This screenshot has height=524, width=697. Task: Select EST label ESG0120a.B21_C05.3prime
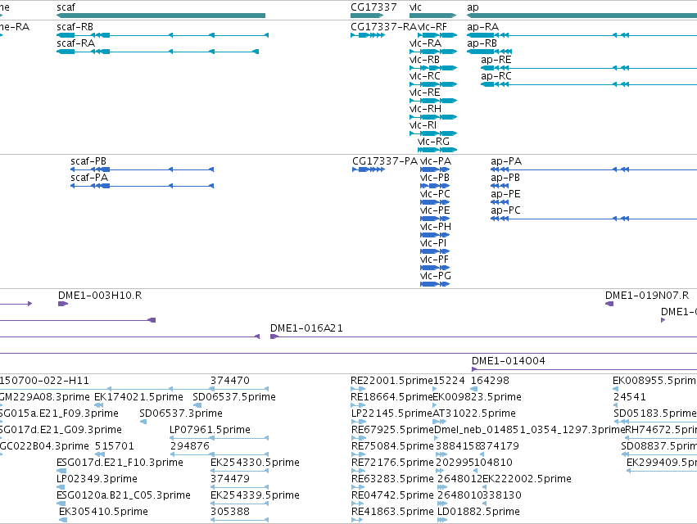tap(124, 495)
